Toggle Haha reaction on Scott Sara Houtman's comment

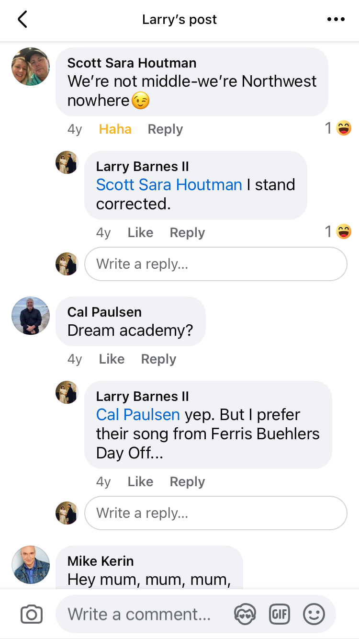115,129
